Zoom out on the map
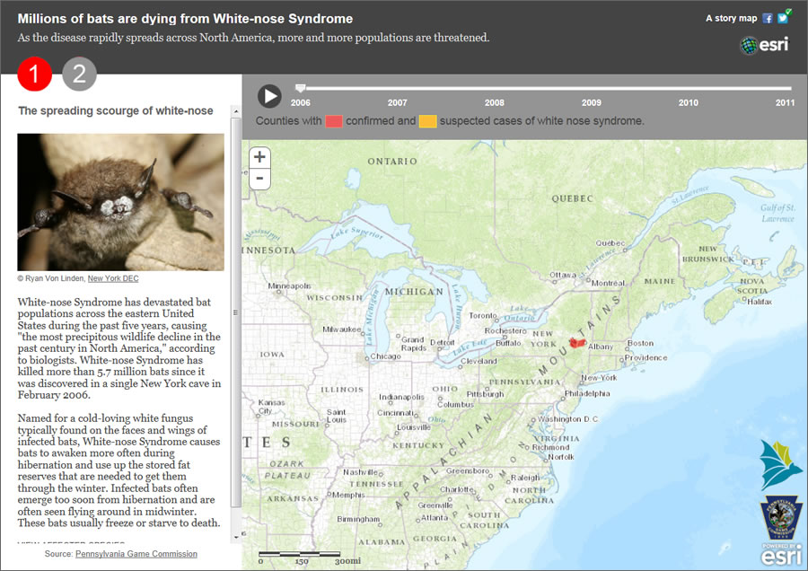808x571 pixels. click(259, 179)
